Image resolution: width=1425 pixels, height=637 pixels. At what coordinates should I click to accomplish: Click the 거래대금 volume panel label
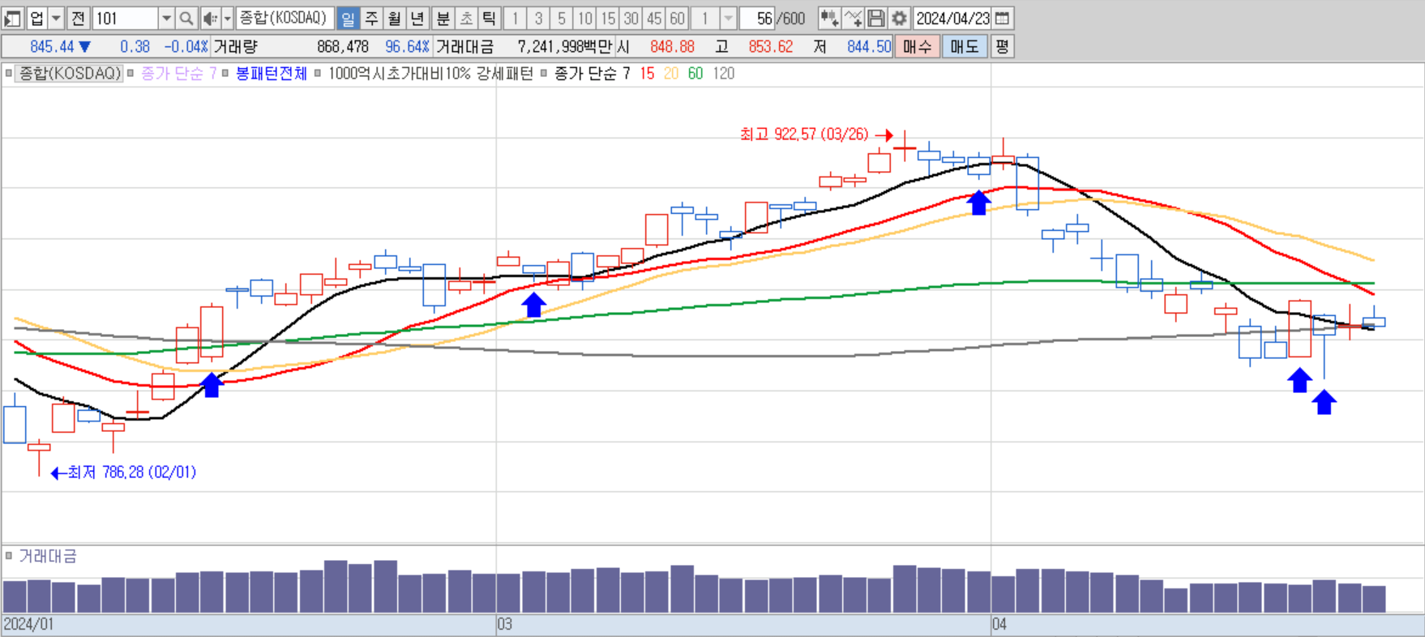tap(48, 556)
